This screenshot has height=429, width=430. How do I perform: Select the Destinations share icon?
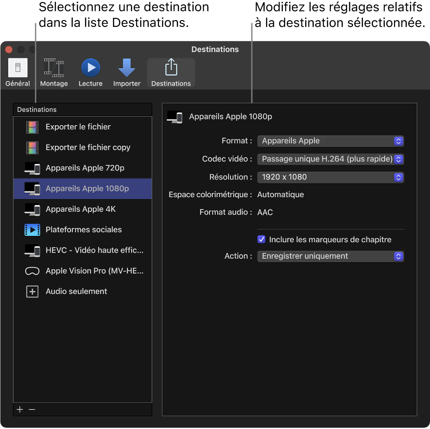(x=171, y=72)
